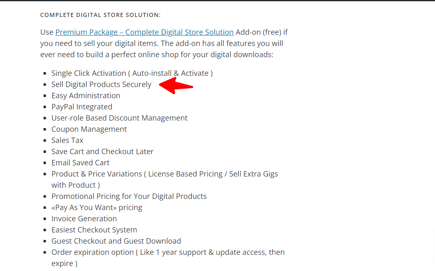
Task: Click the Complete Digital Store Solution heading
Action: point(100,15)
